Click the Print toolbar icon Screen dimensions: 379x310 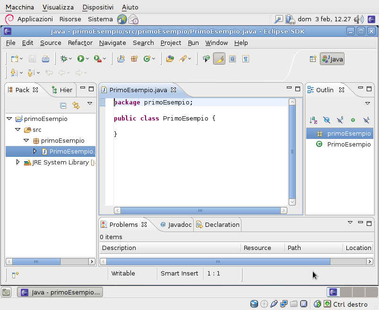click(x=45, y=59)
